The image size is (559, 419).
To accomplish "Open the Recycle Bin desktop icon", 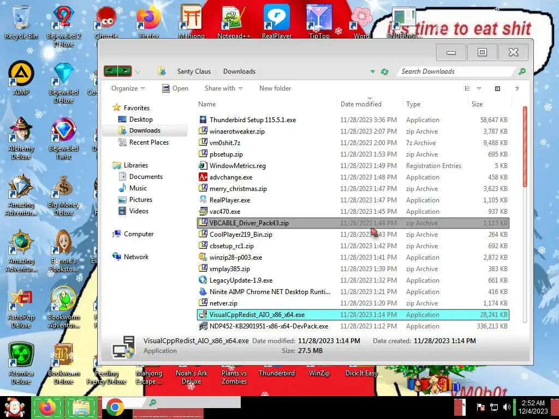I will [x=21, y=22].
